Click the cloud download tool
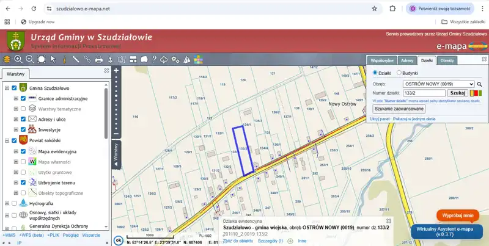489x246 pixels. (x=164, y=59)
